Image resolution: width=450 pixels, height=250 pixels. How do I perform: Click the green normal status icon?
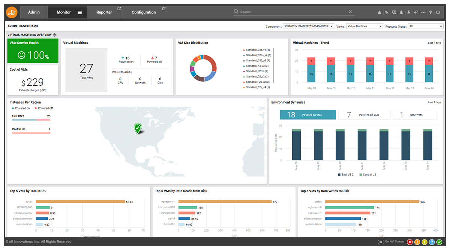439,242
